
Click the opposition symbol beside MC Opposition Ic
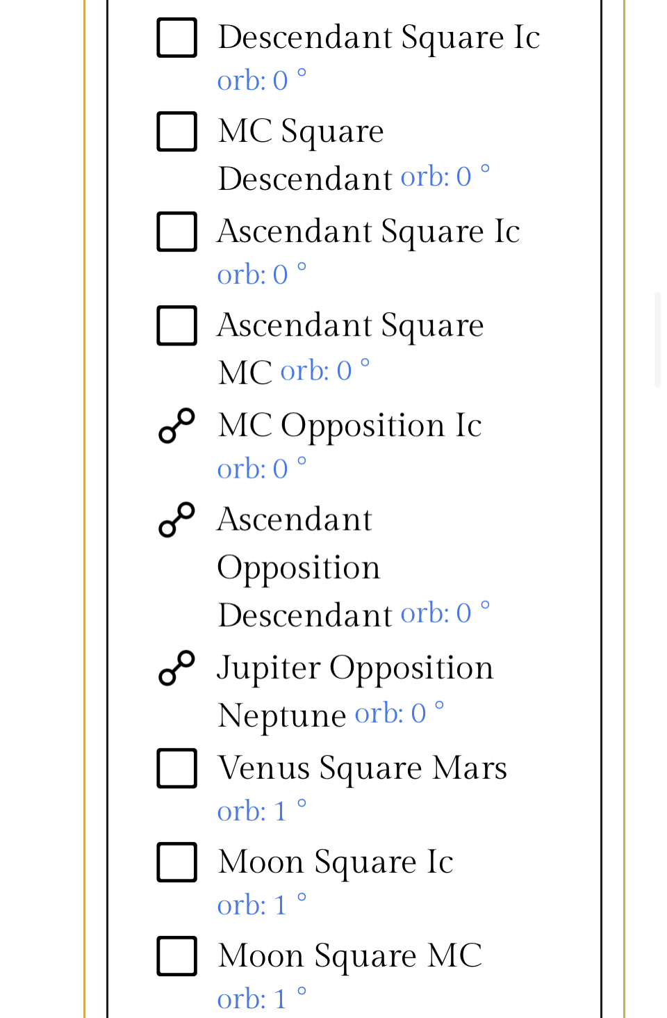pyautogui.click(x=177, y=426)
